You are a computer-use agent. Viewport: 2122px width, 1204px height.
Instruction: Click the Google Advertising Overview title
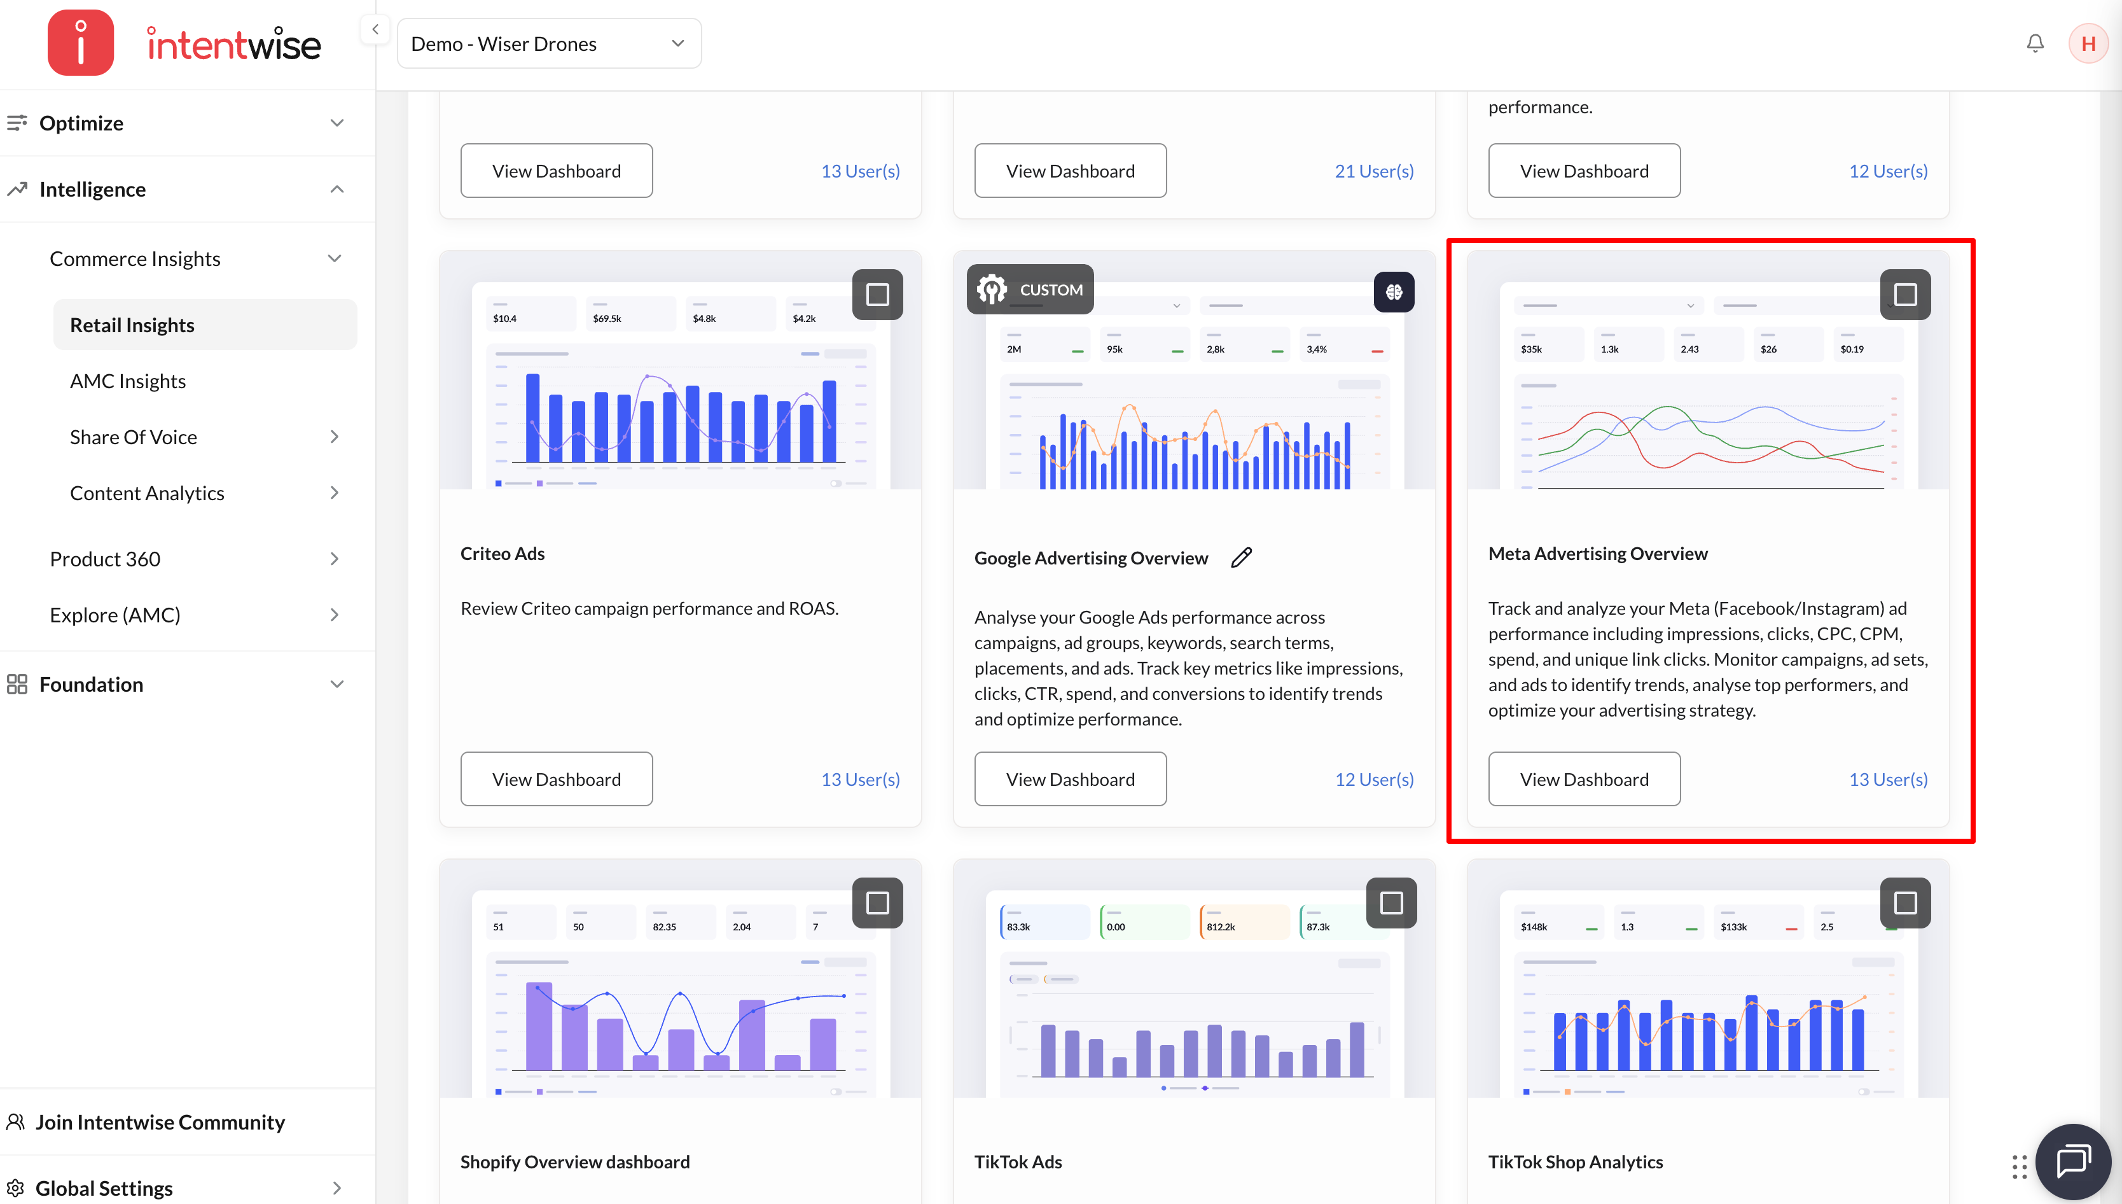point(1091,558)
